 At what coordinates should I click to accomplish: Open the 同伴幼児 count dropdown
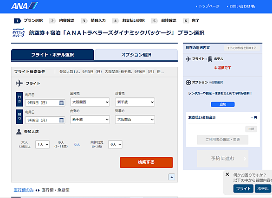pyautogui.click(x=116, y=144)
